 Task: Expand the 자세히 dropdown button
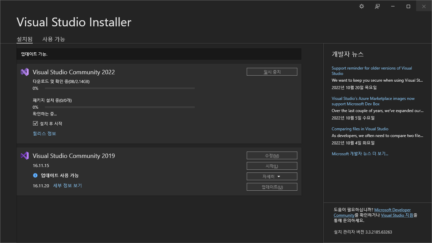(x=272, y=177)
